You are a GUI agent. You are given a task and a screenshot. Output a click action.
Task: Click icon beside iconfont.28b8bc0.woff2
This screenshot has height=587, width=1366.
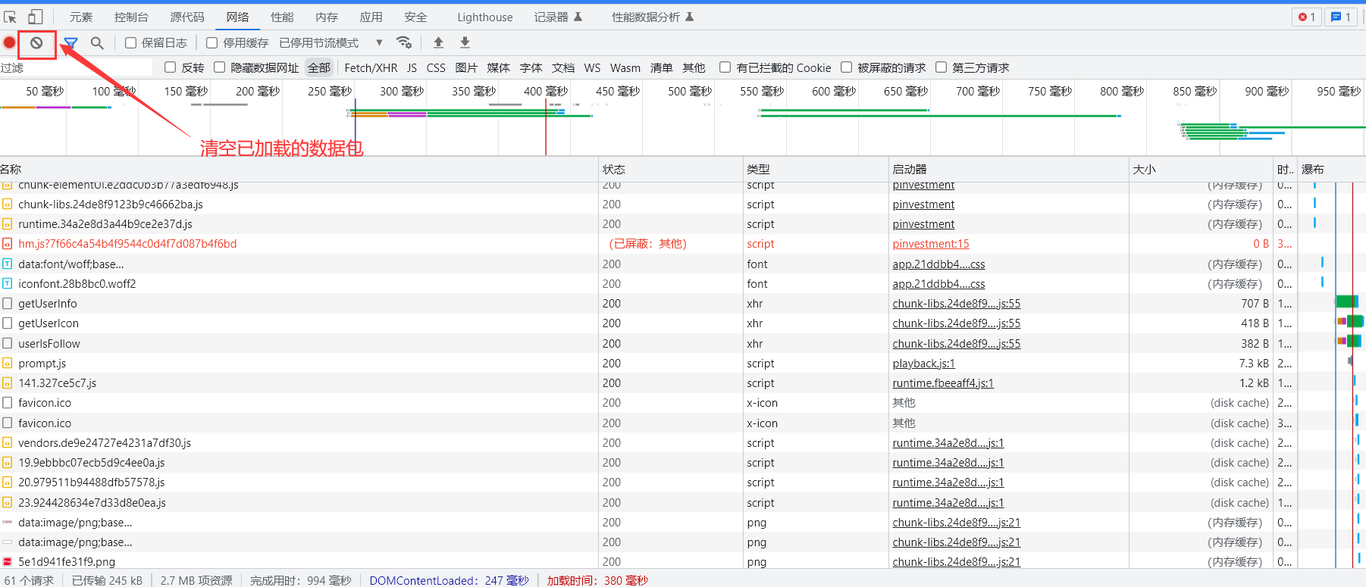pyautogui.click(x=8, y=283)
